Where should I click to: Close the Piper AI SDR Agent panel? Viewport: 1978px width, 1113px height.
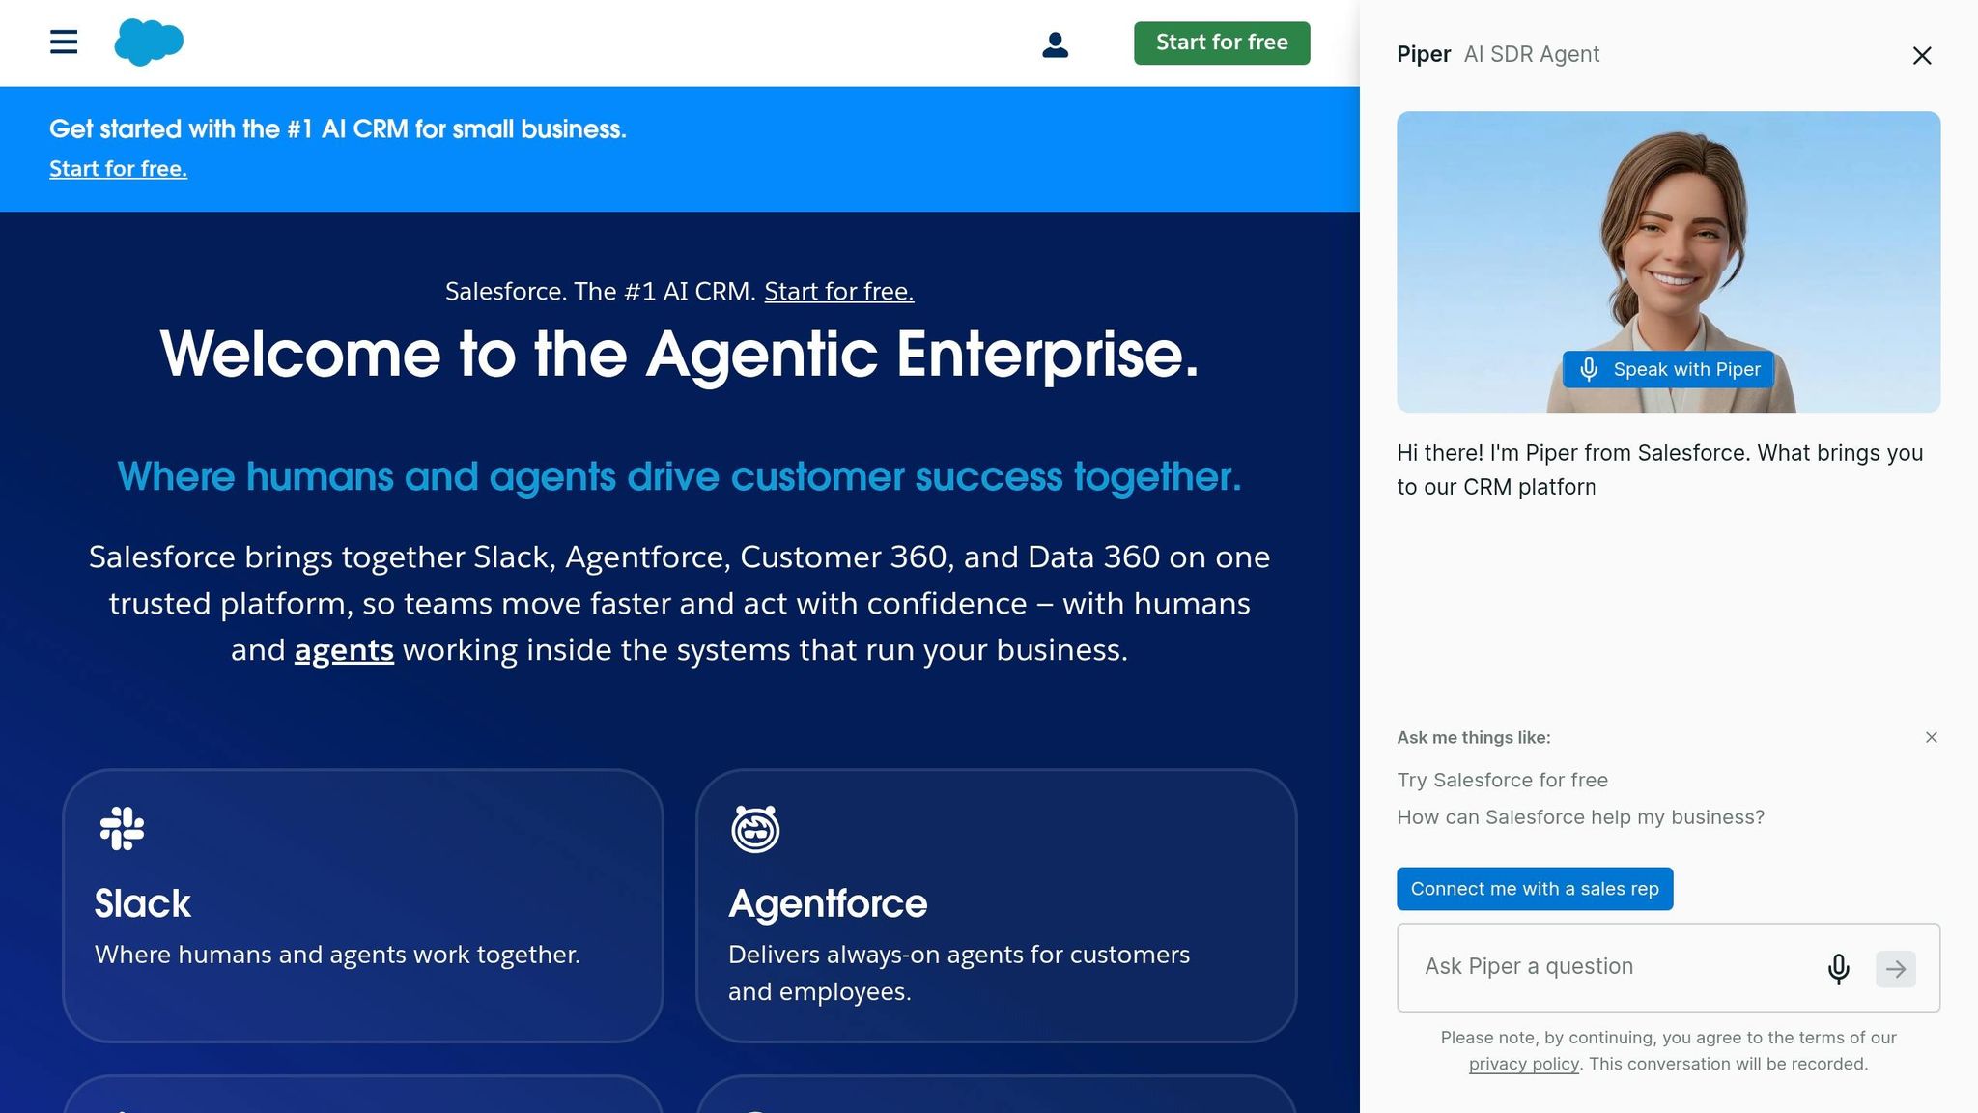(1922, 56)
